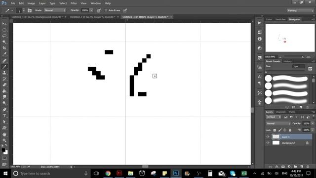Select the Crop tool
The height and width of the screenshot is (178, 316).
[4, 48]
